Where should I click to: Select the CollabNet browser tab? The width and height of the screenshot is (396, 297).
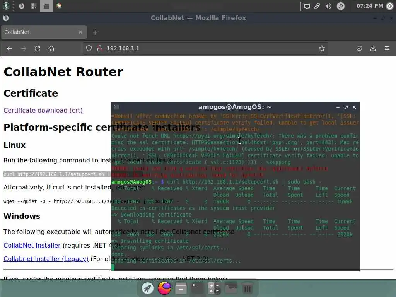[x=44, y=32]
